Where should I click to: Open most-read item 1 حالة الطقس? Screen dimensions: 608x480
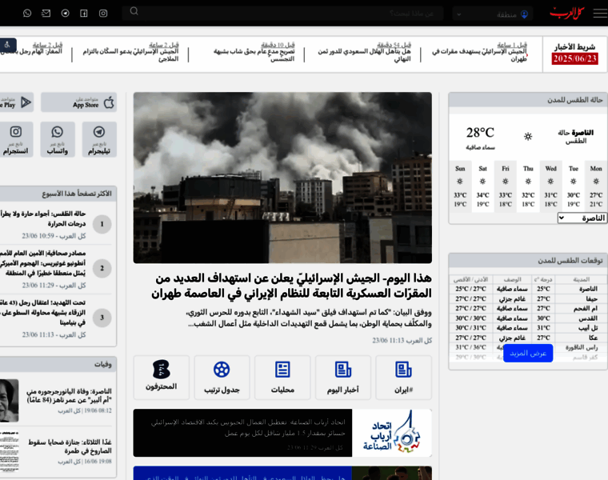(42, 218)
